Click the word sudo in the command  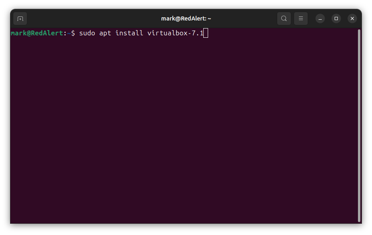tap(87, 33)
